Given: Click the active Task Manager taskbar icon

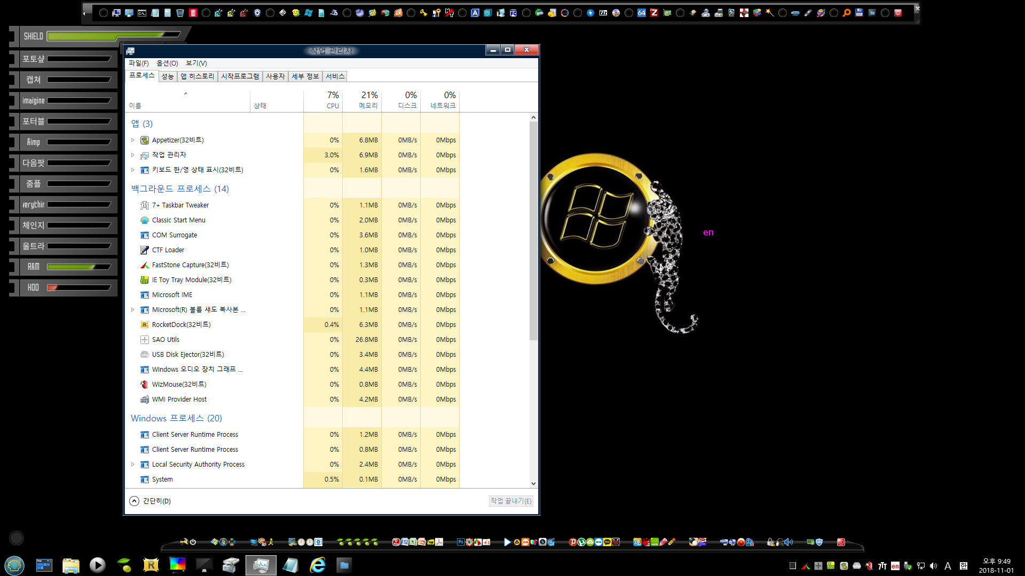Looking at the screenshot, I should pos(261,565).
